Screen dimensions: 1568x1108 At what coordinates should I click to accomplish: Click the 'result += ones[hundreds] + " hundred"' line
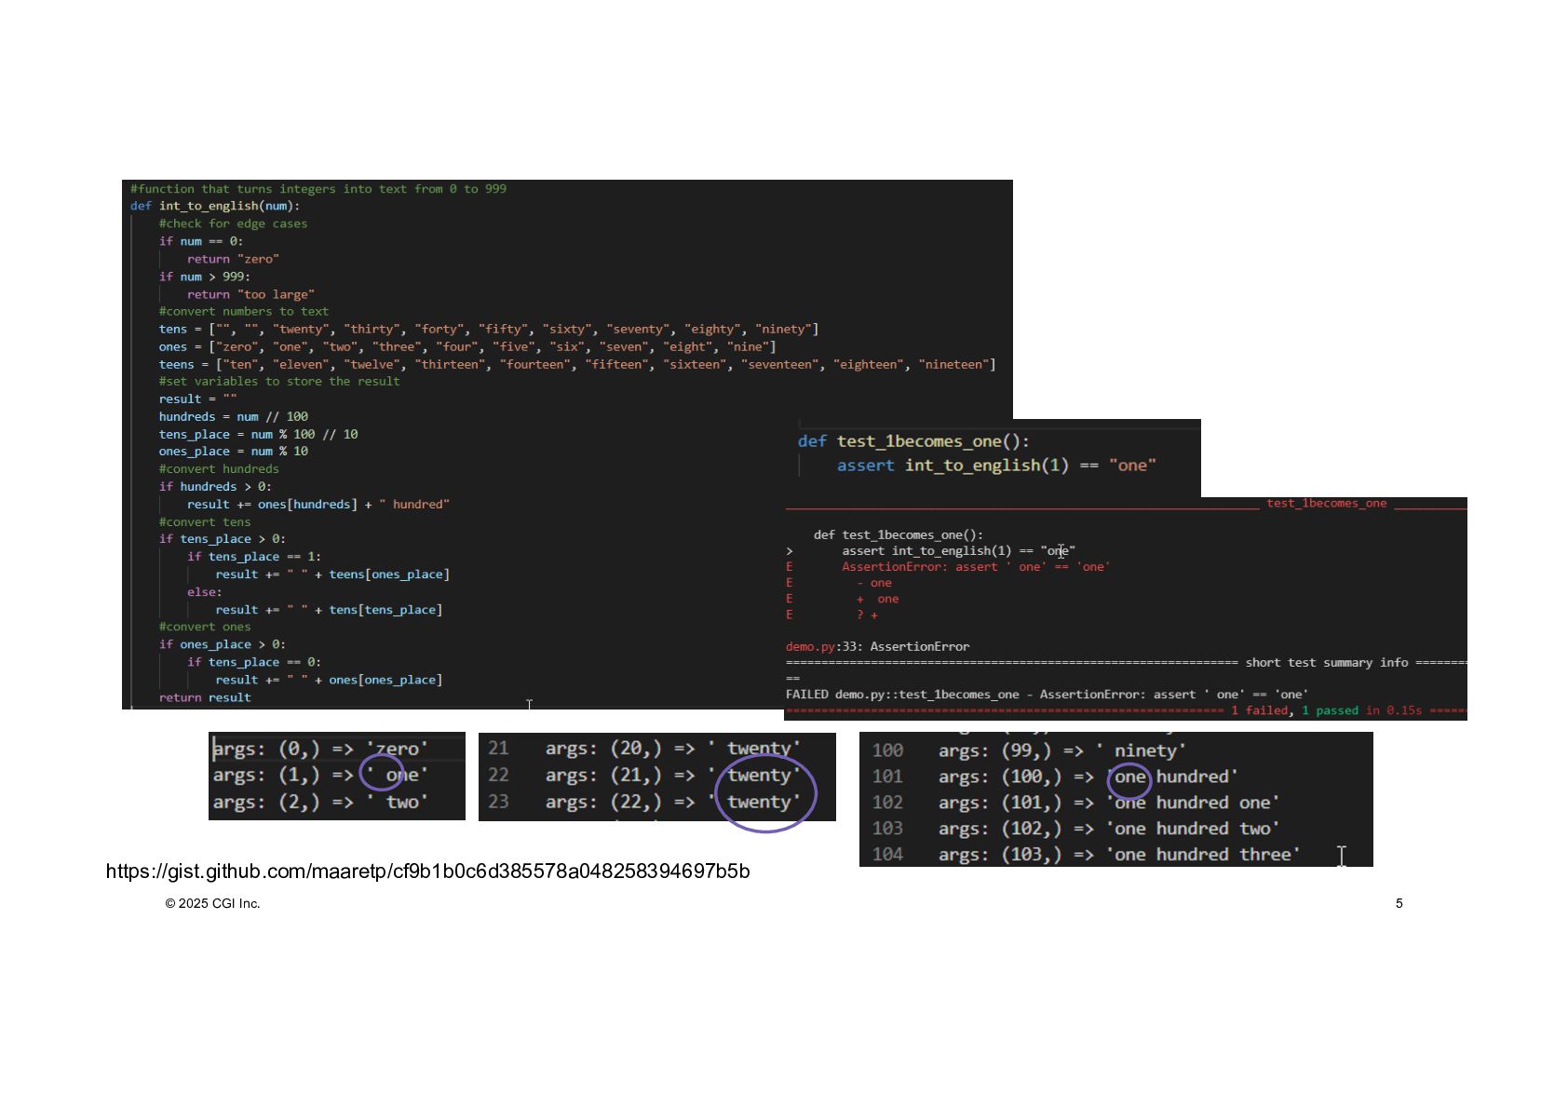point(318,505)
